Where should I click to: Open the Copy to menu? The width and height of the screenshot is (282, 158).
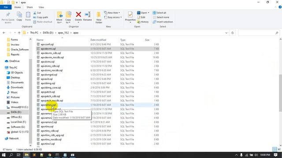click(68, 18)
